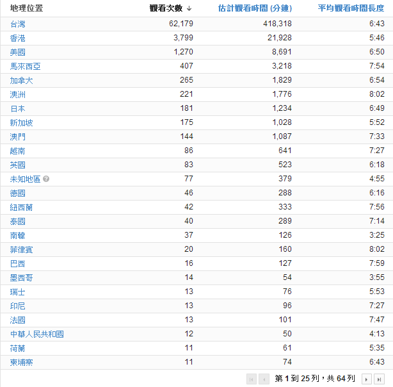Open the help icon beside 未知地區

[x=46, y=179]
